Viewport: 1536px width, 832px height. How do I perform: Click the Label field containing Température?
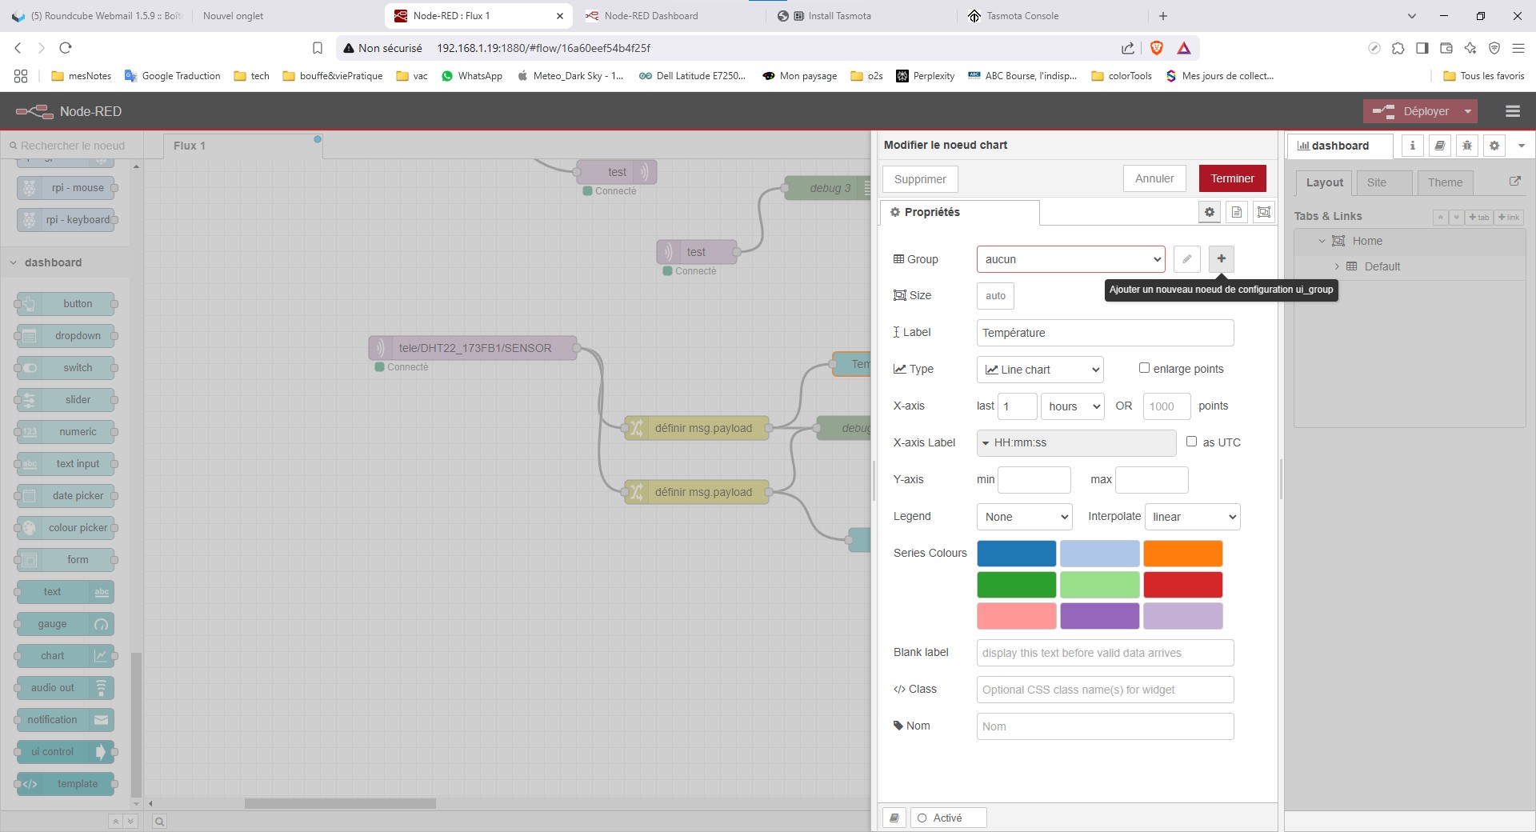(1105, 333)
